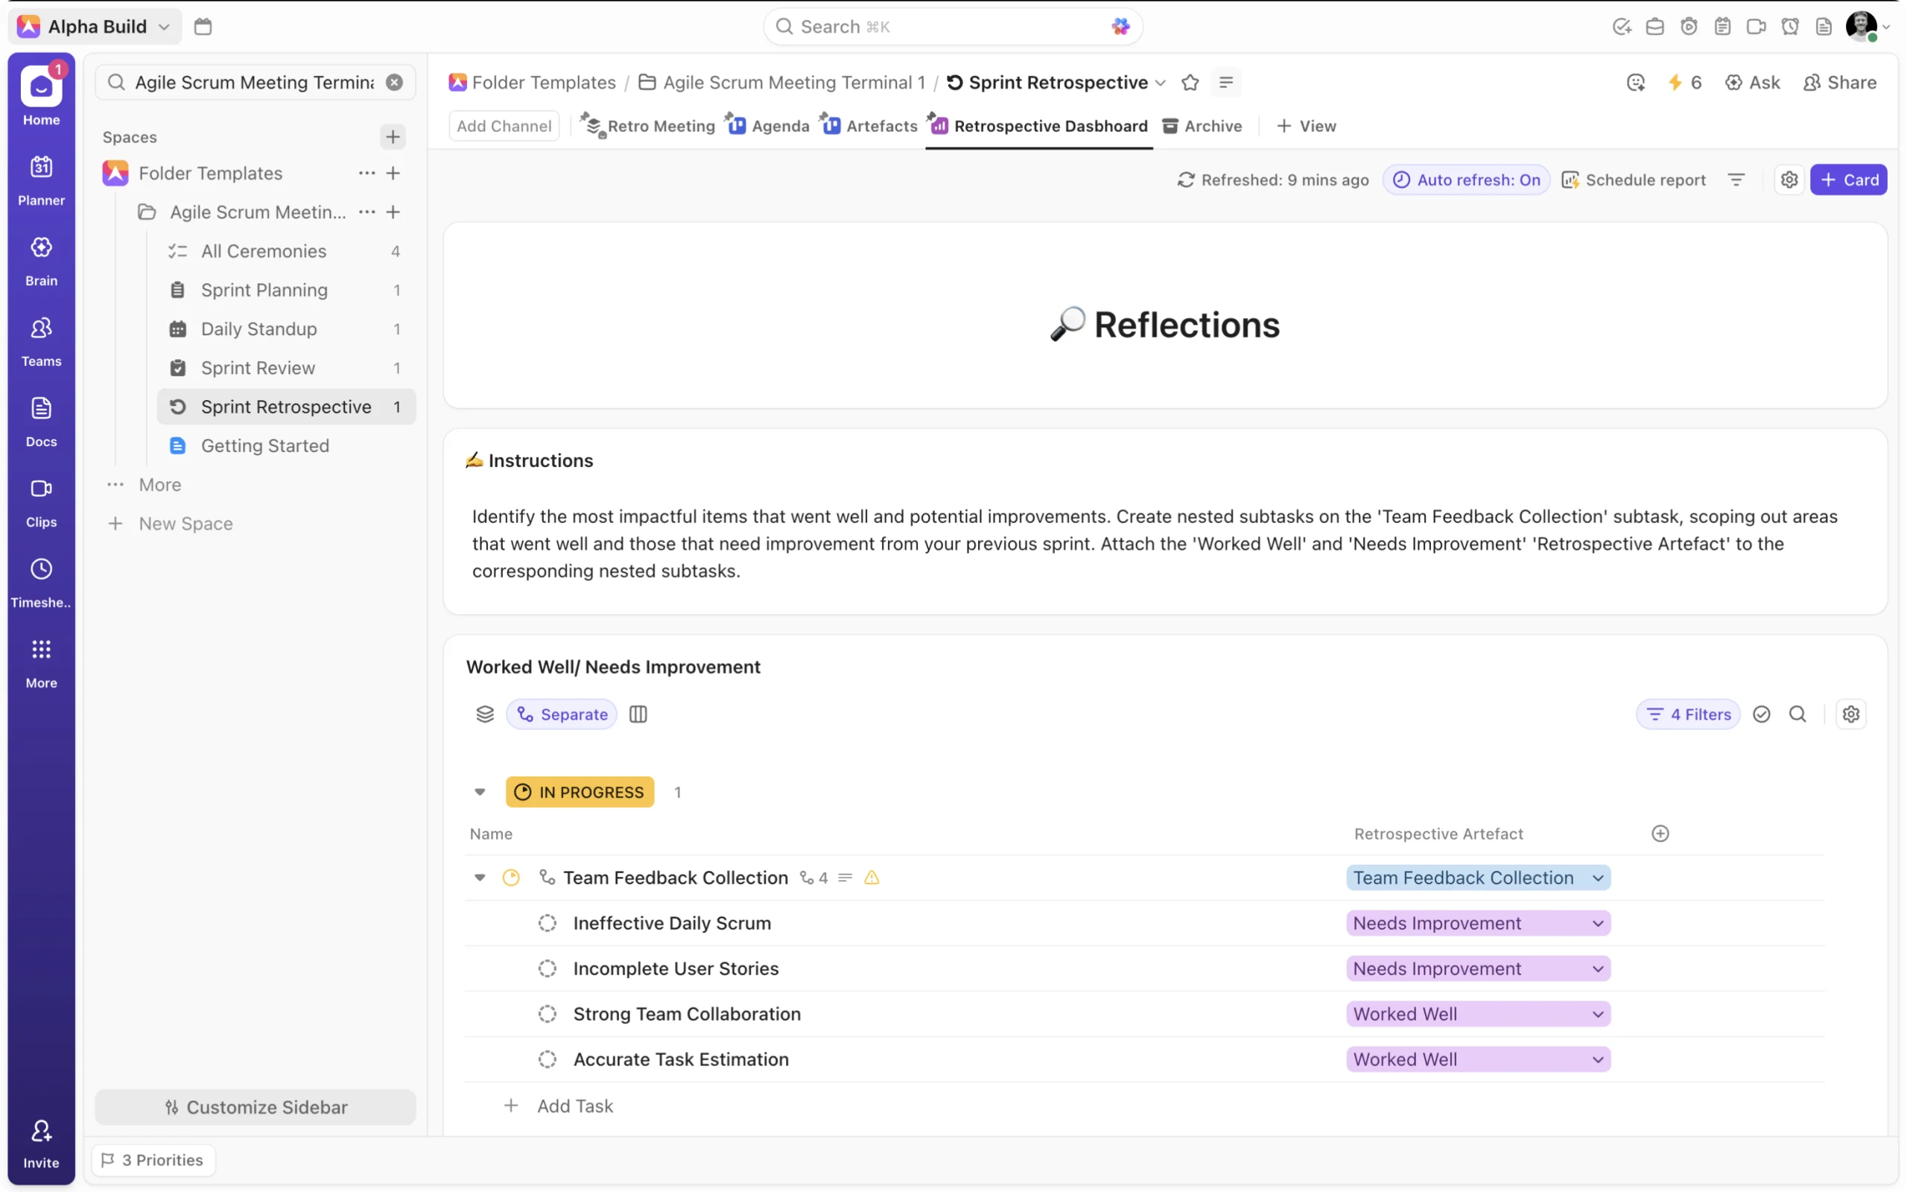This screenshot has height=1192, width=1907.
Task: Add column with plus circle icon
Action: [1660, 834]
